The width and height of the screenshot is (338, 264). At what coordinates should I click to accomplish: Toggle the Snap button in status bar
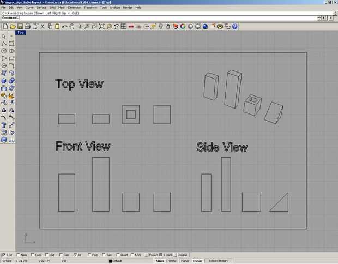(x=160, y=261)
